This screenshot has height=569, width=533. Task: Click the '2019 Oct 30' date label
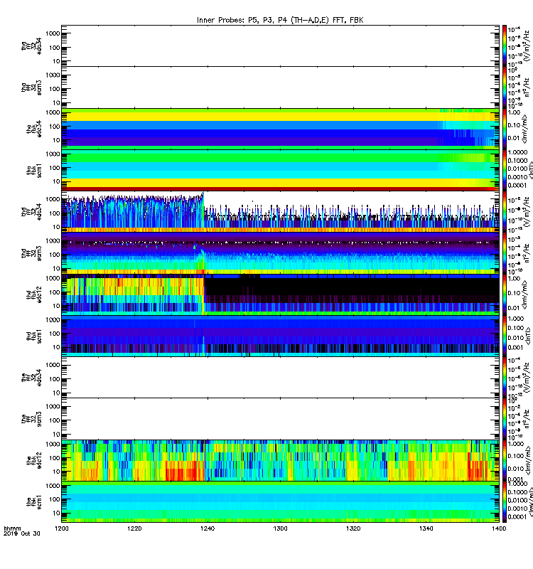pos(22,533)
